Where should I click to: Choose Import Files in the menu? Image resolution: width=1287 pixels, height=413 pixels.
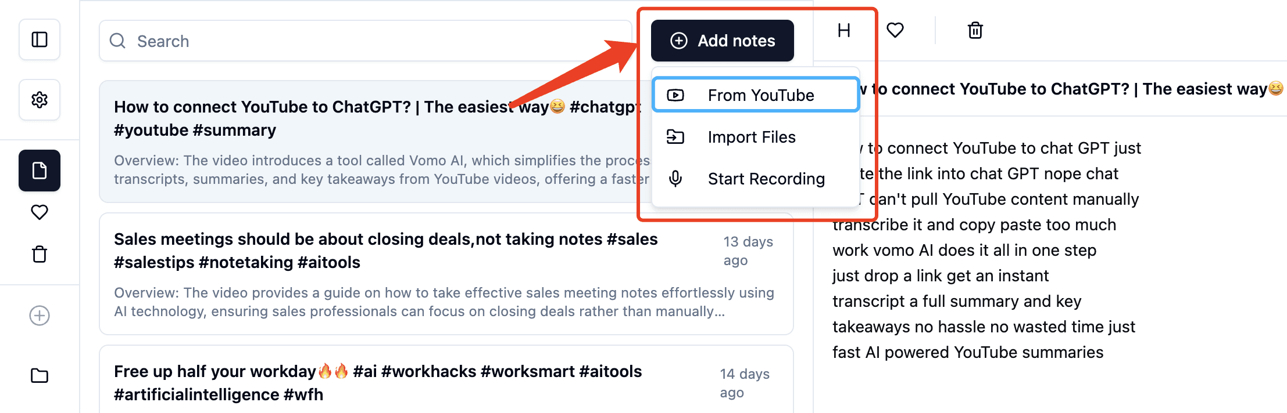[x=756, y=137]
